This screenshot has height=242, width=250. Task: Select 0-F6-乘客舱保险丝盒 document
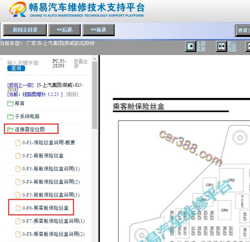tap(46, 208)
